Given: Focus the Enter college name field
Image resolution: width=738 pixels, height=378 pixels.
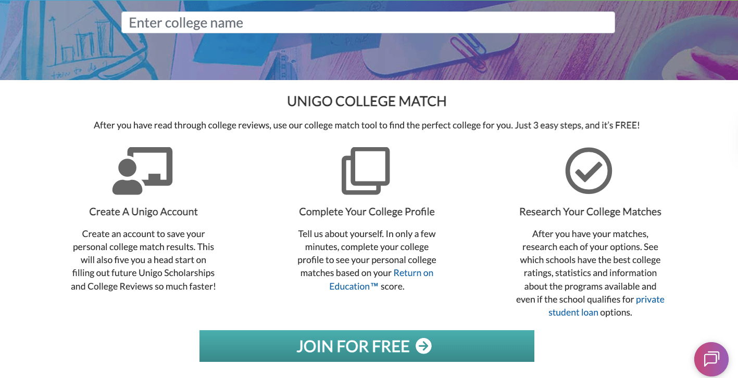Looking at the screenshot, I should tap(368, 23).
